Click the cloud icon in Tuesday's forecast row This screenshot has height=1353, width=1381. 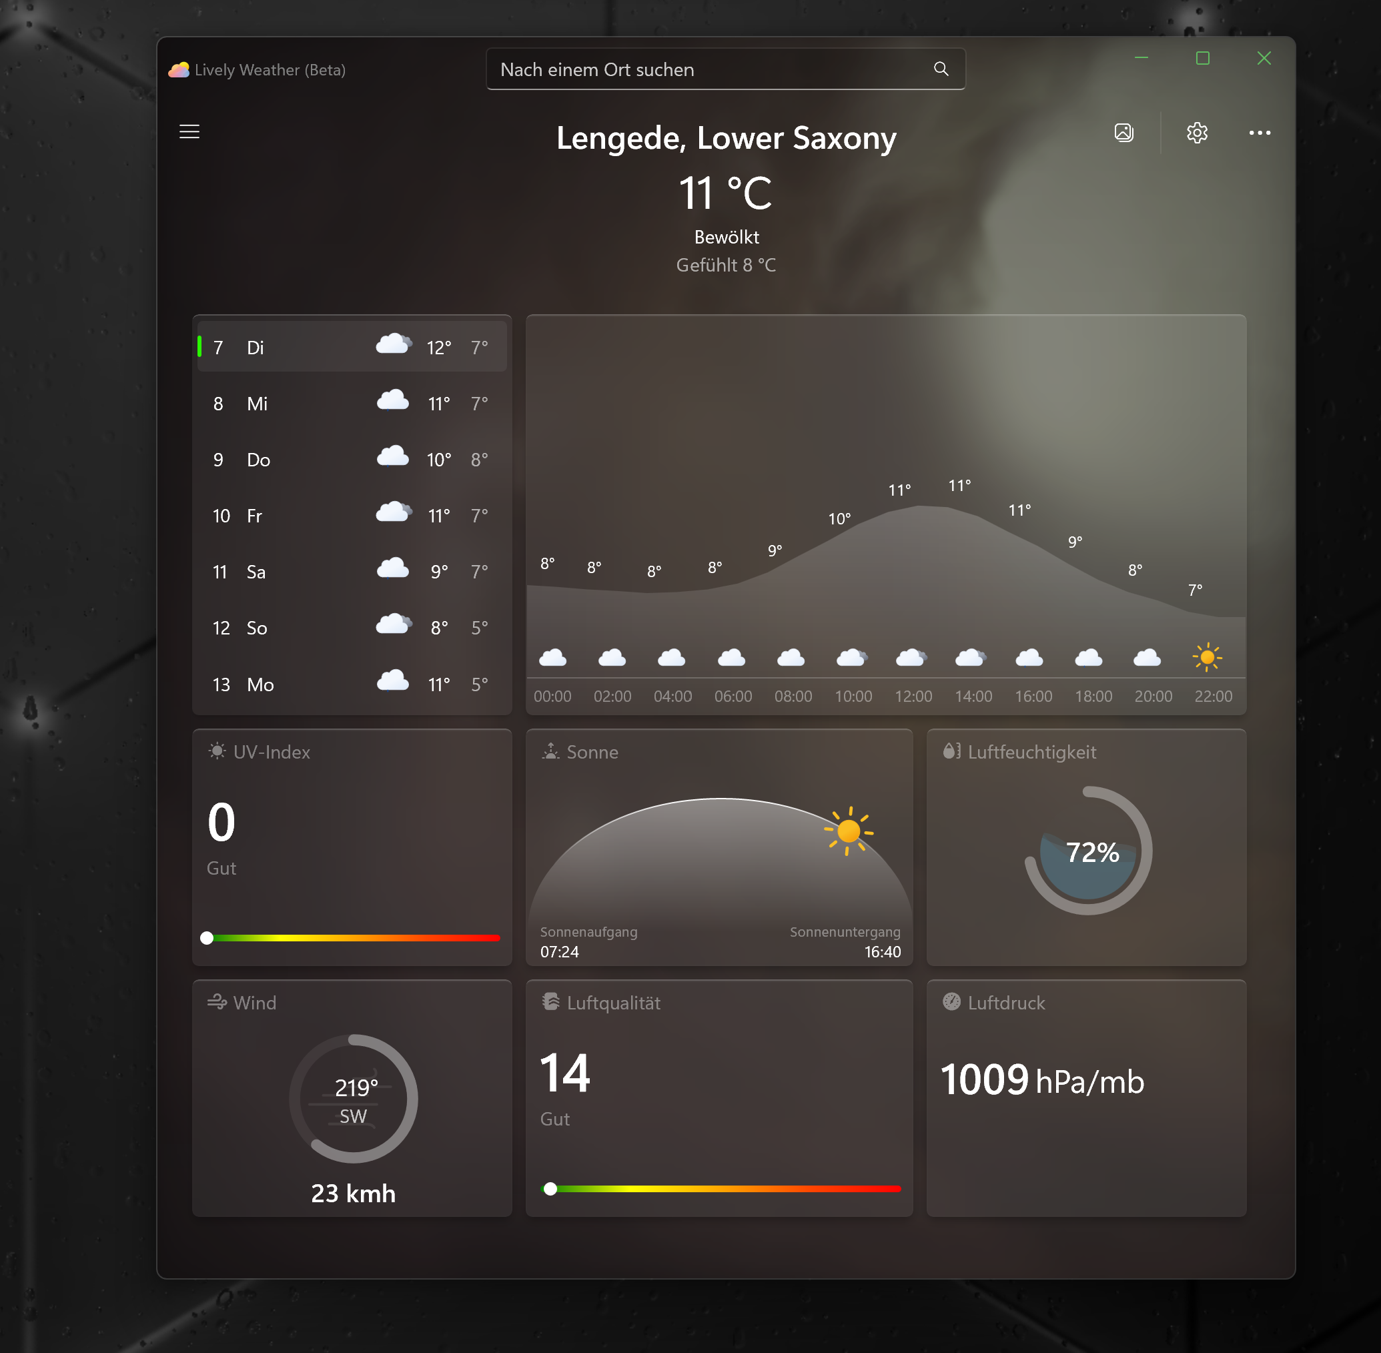tap(393, 345)
